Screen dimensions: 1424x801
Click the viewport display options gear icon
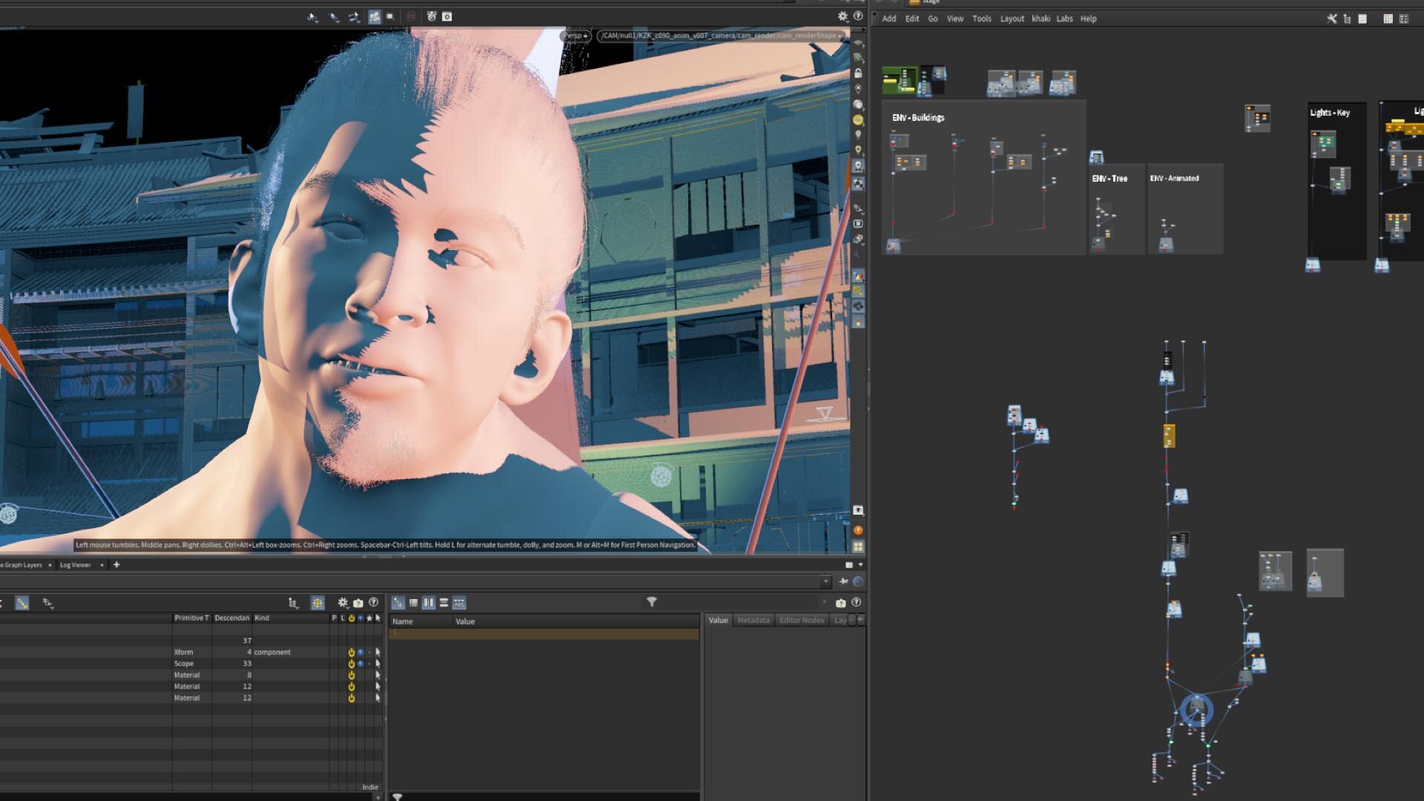coord(843,16)
